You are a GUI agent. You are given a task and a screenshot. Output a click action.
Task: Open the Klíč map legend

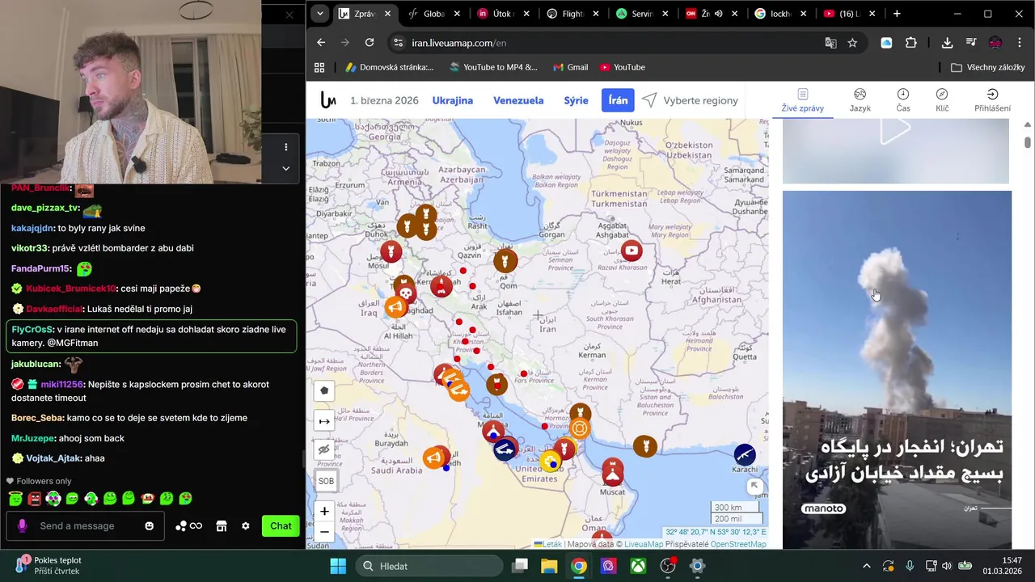tap(942, 100)
